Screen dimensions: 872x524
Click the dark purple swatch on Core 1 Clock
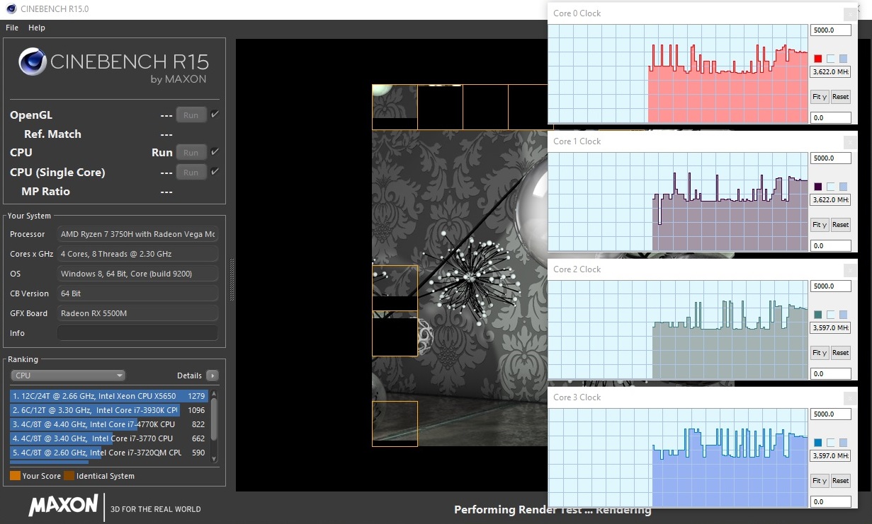pos(818,187)
